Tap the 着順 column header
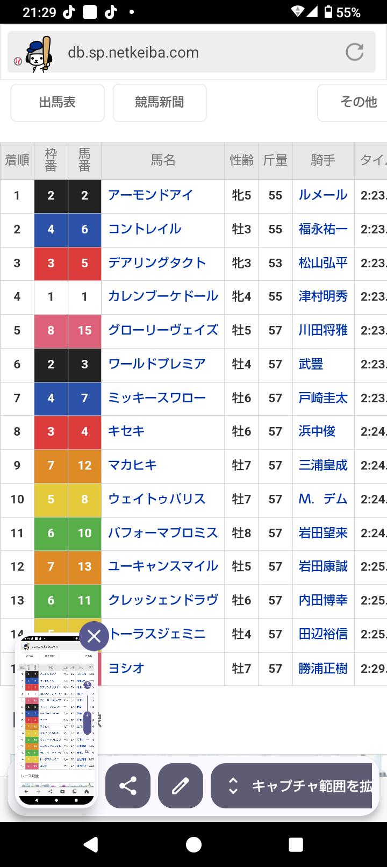Screen dimensions: 387x867 (17, 160)
